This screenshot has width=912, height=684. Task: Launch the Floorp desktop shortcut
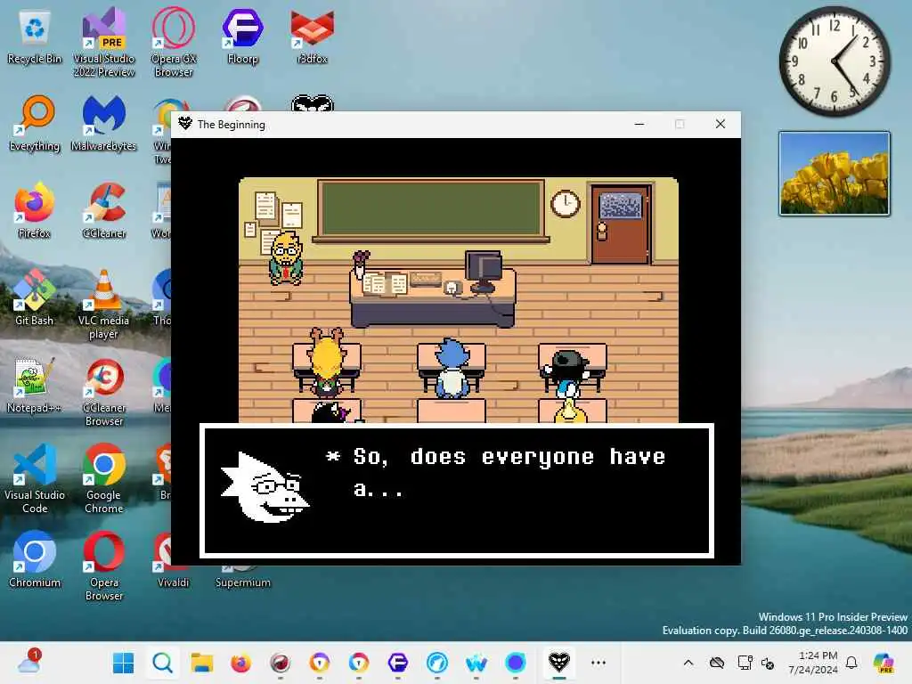click(242, 36)
